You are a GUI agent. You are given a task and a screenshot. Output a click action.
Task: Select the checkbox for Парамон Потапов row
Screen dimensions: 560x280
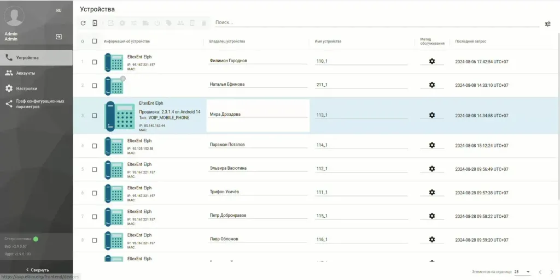[x=95, y=146]
